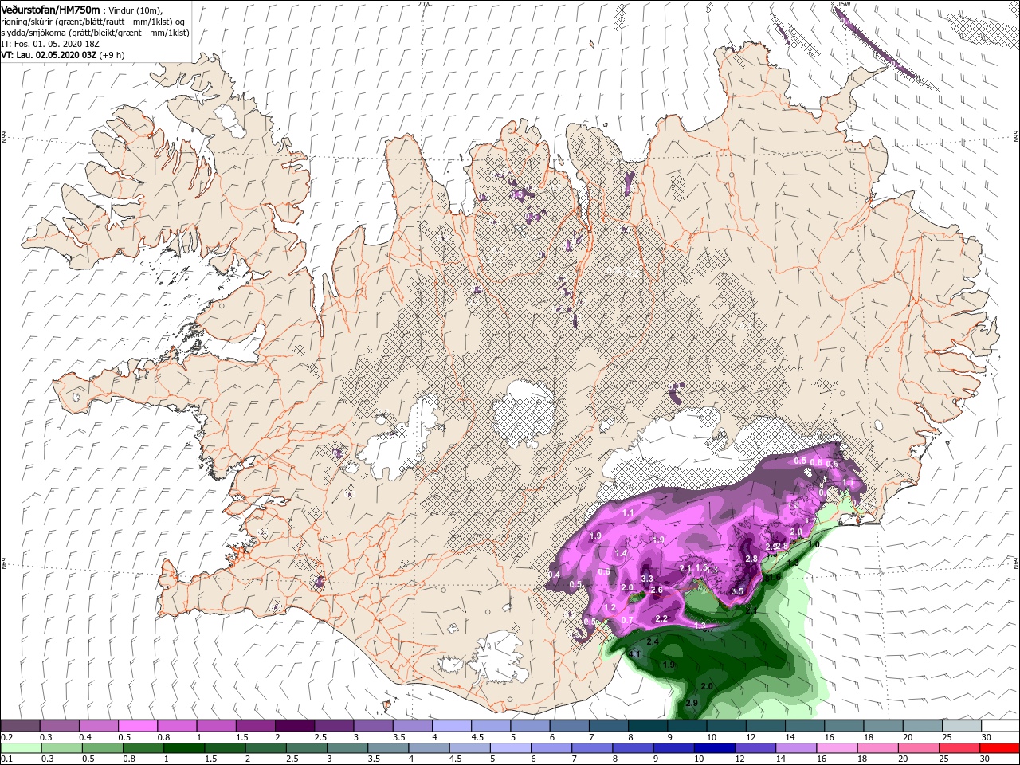Click the 0.4 snow value on map
The width and height of the screenshot is (1020, 765).
[555, 575]
